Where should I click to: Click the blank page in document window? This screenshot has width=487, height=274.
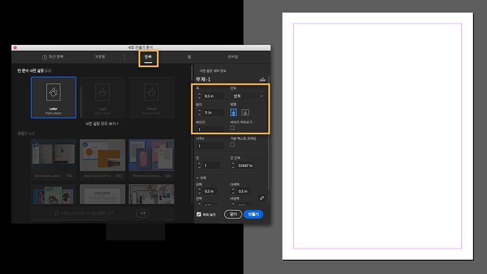(377, 136)
